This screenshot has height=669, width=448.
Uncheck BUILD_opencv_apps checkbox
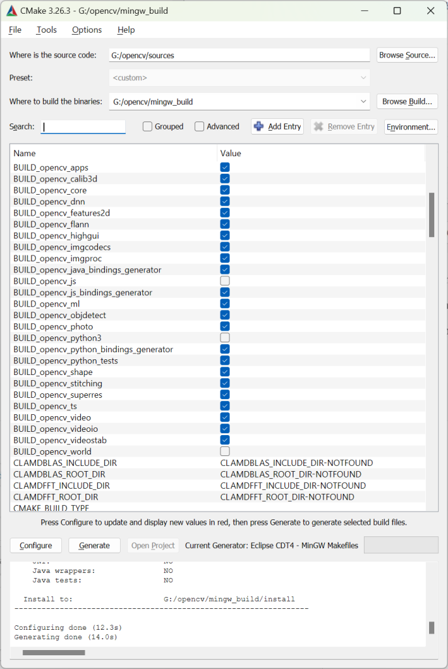click(x=225, y=167)
